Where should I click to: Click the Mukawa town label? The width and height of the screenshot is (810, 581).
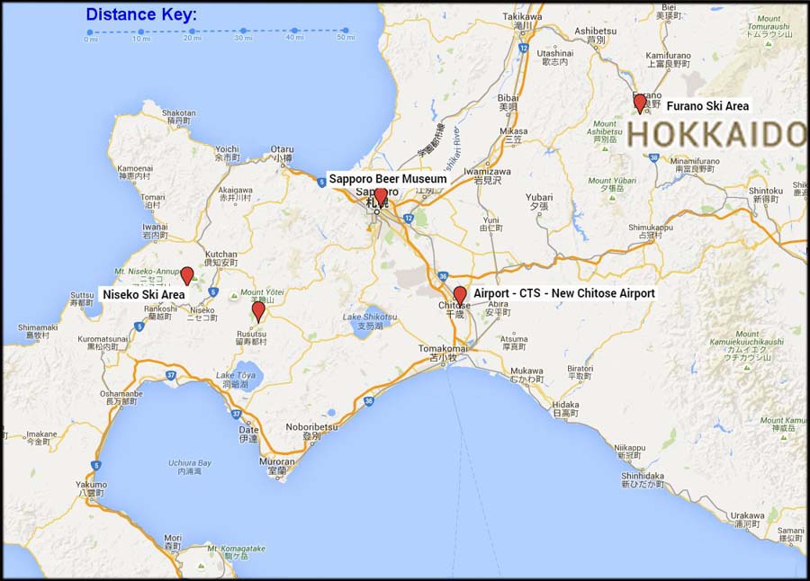tap(526, 375)
